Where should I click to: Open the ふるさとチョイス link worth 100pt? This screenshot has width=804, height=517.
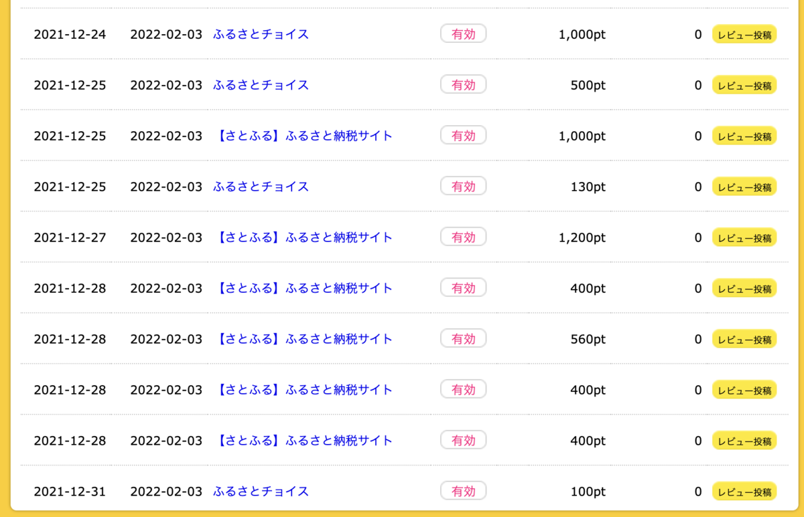(259, 491)
